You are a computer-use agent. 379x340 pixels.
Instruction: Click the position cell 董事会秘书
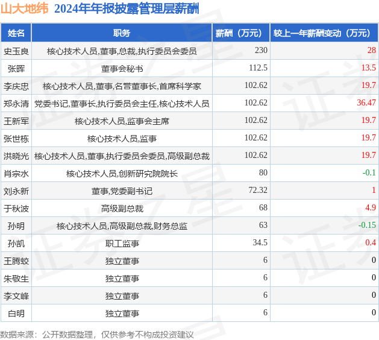tap(122, 69)
